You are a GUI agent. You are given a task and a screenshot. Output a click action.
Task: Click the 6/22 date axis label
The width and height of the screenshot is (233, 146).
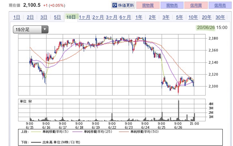(x=112, y=127)
